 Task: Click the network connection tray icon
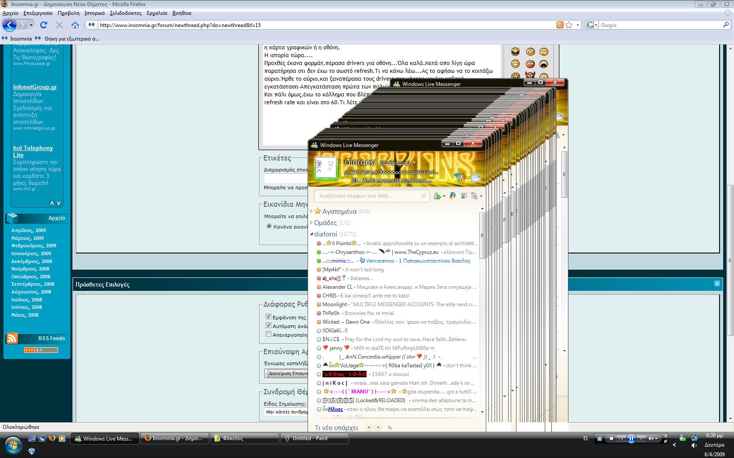coord(694,437)
